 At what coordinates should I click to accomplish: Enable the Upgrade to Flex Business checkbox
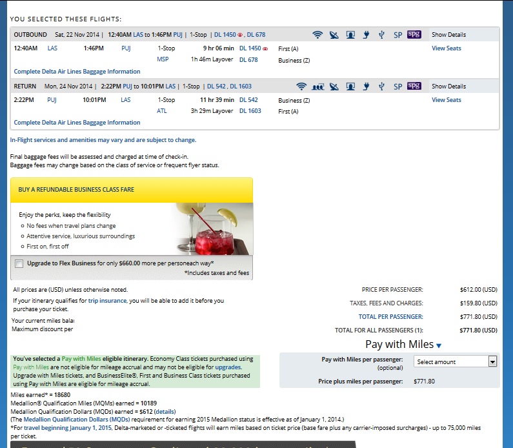pos(18,263)
